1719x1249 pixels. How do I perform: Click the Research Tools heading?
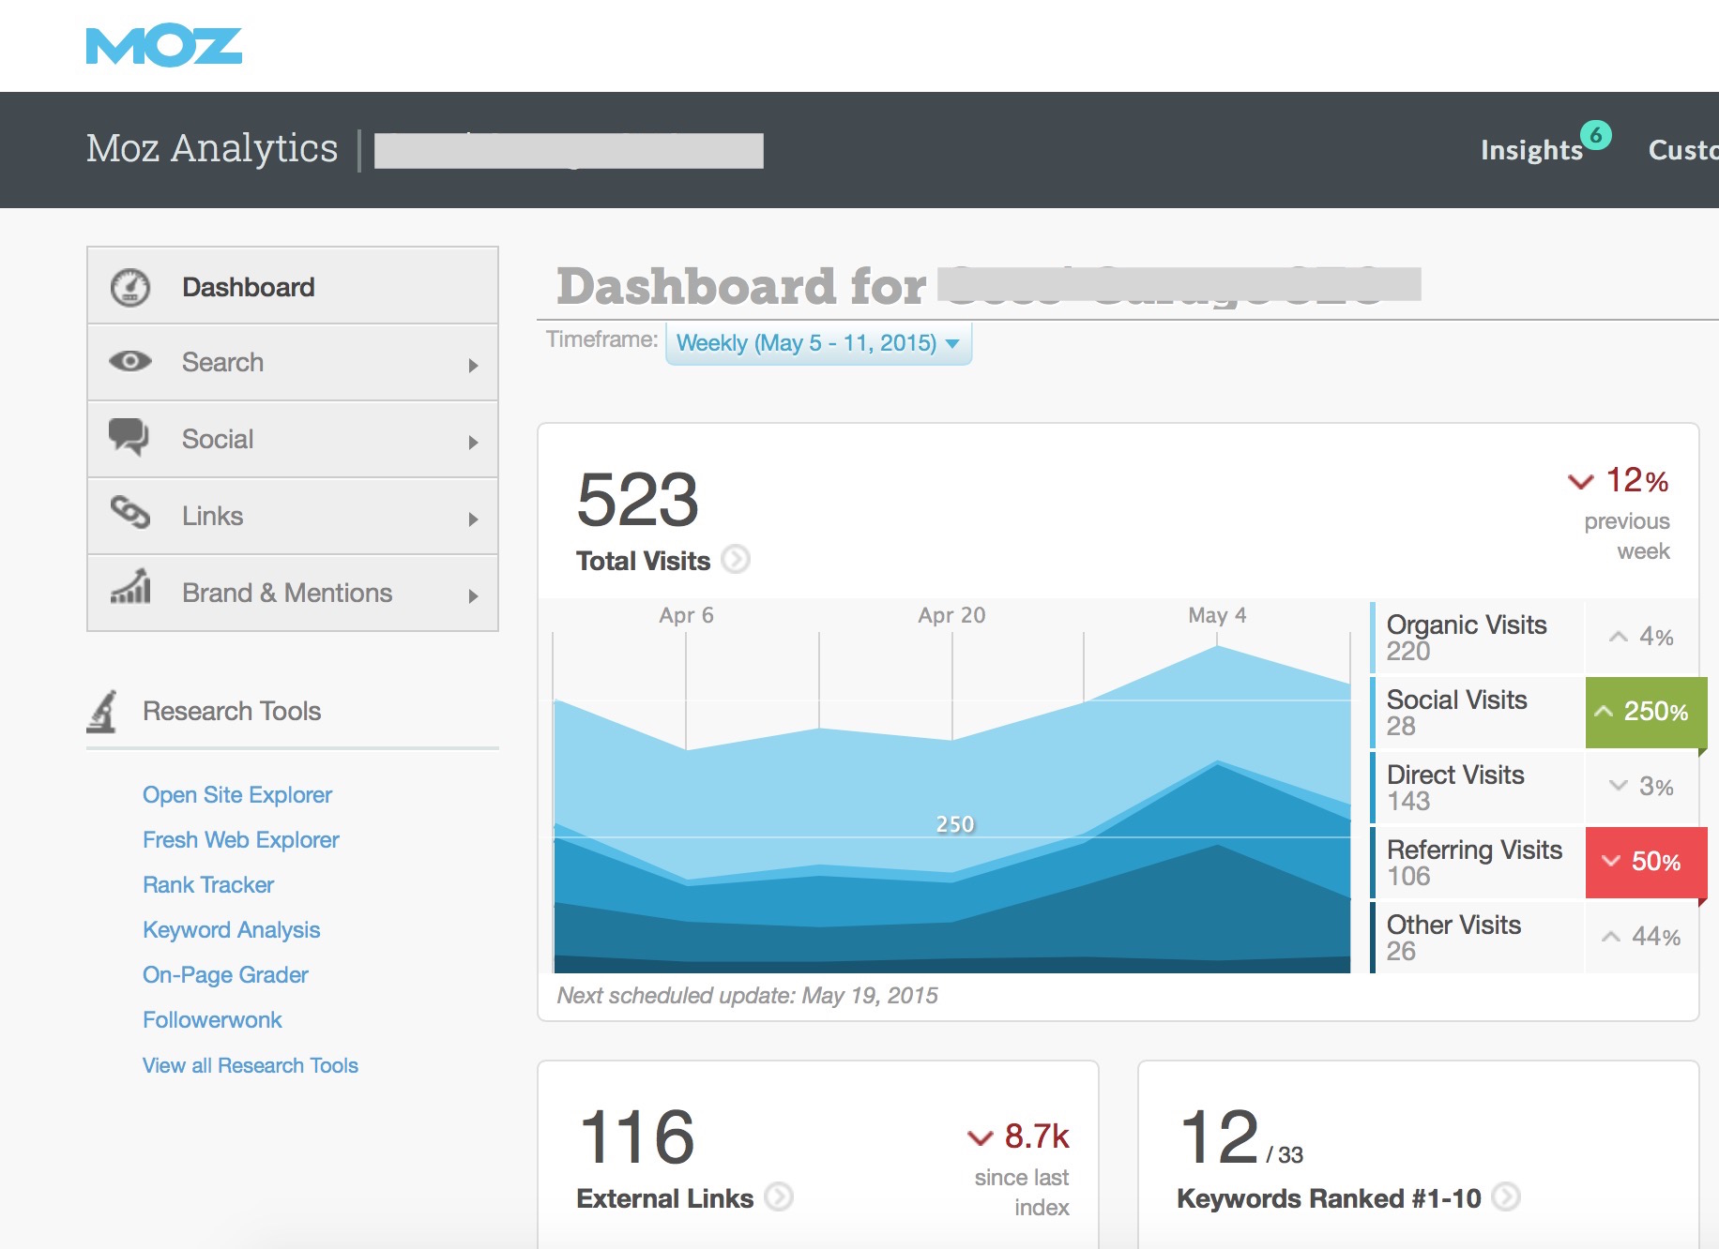point(232,711)
